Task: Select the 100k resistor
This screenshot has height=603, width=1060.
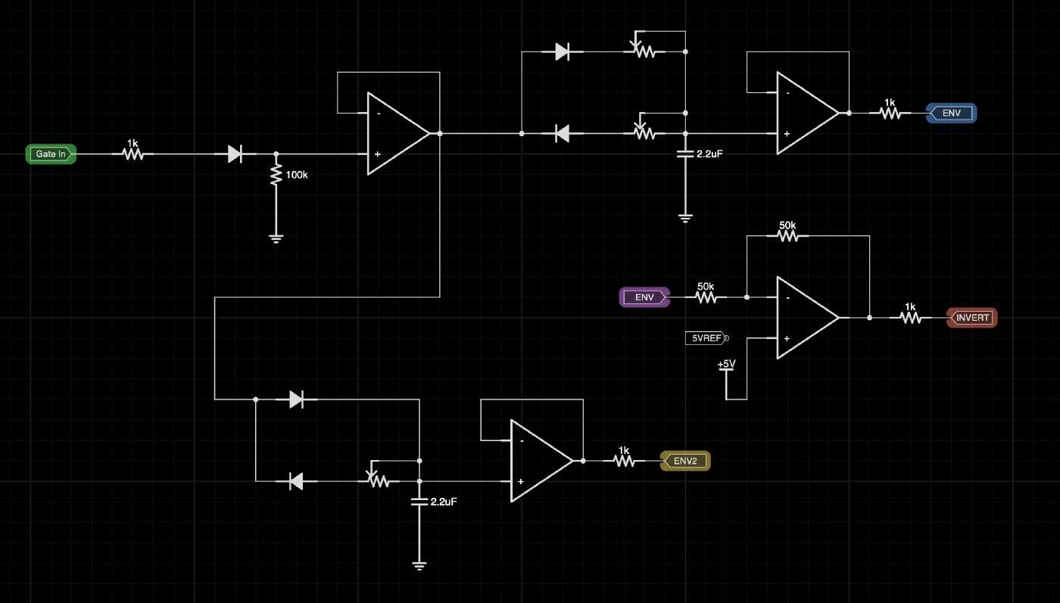Action: coord(276,176)
